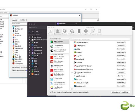Select PHP Docsets third-party source

tap(59, 66)
